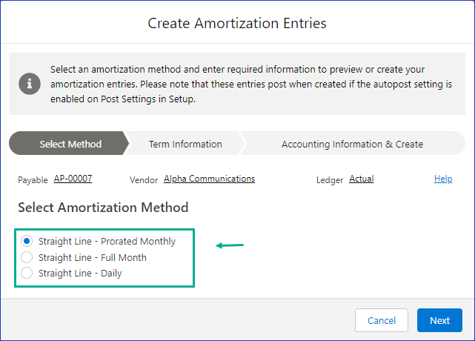Open vendor Alpha Communications link
The width and height of the screenshot is (475, 341).
click(x=209, y=179)
